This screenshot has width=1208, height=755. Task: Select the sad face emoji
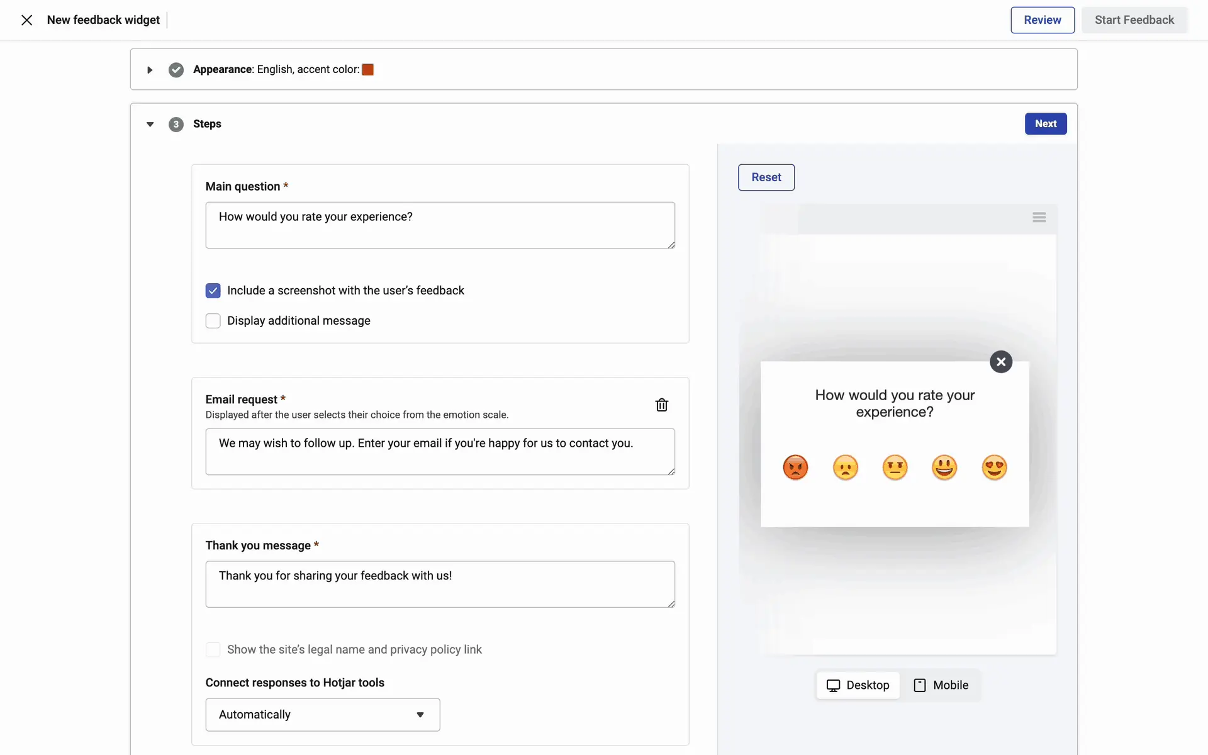[x=845, y=467]
